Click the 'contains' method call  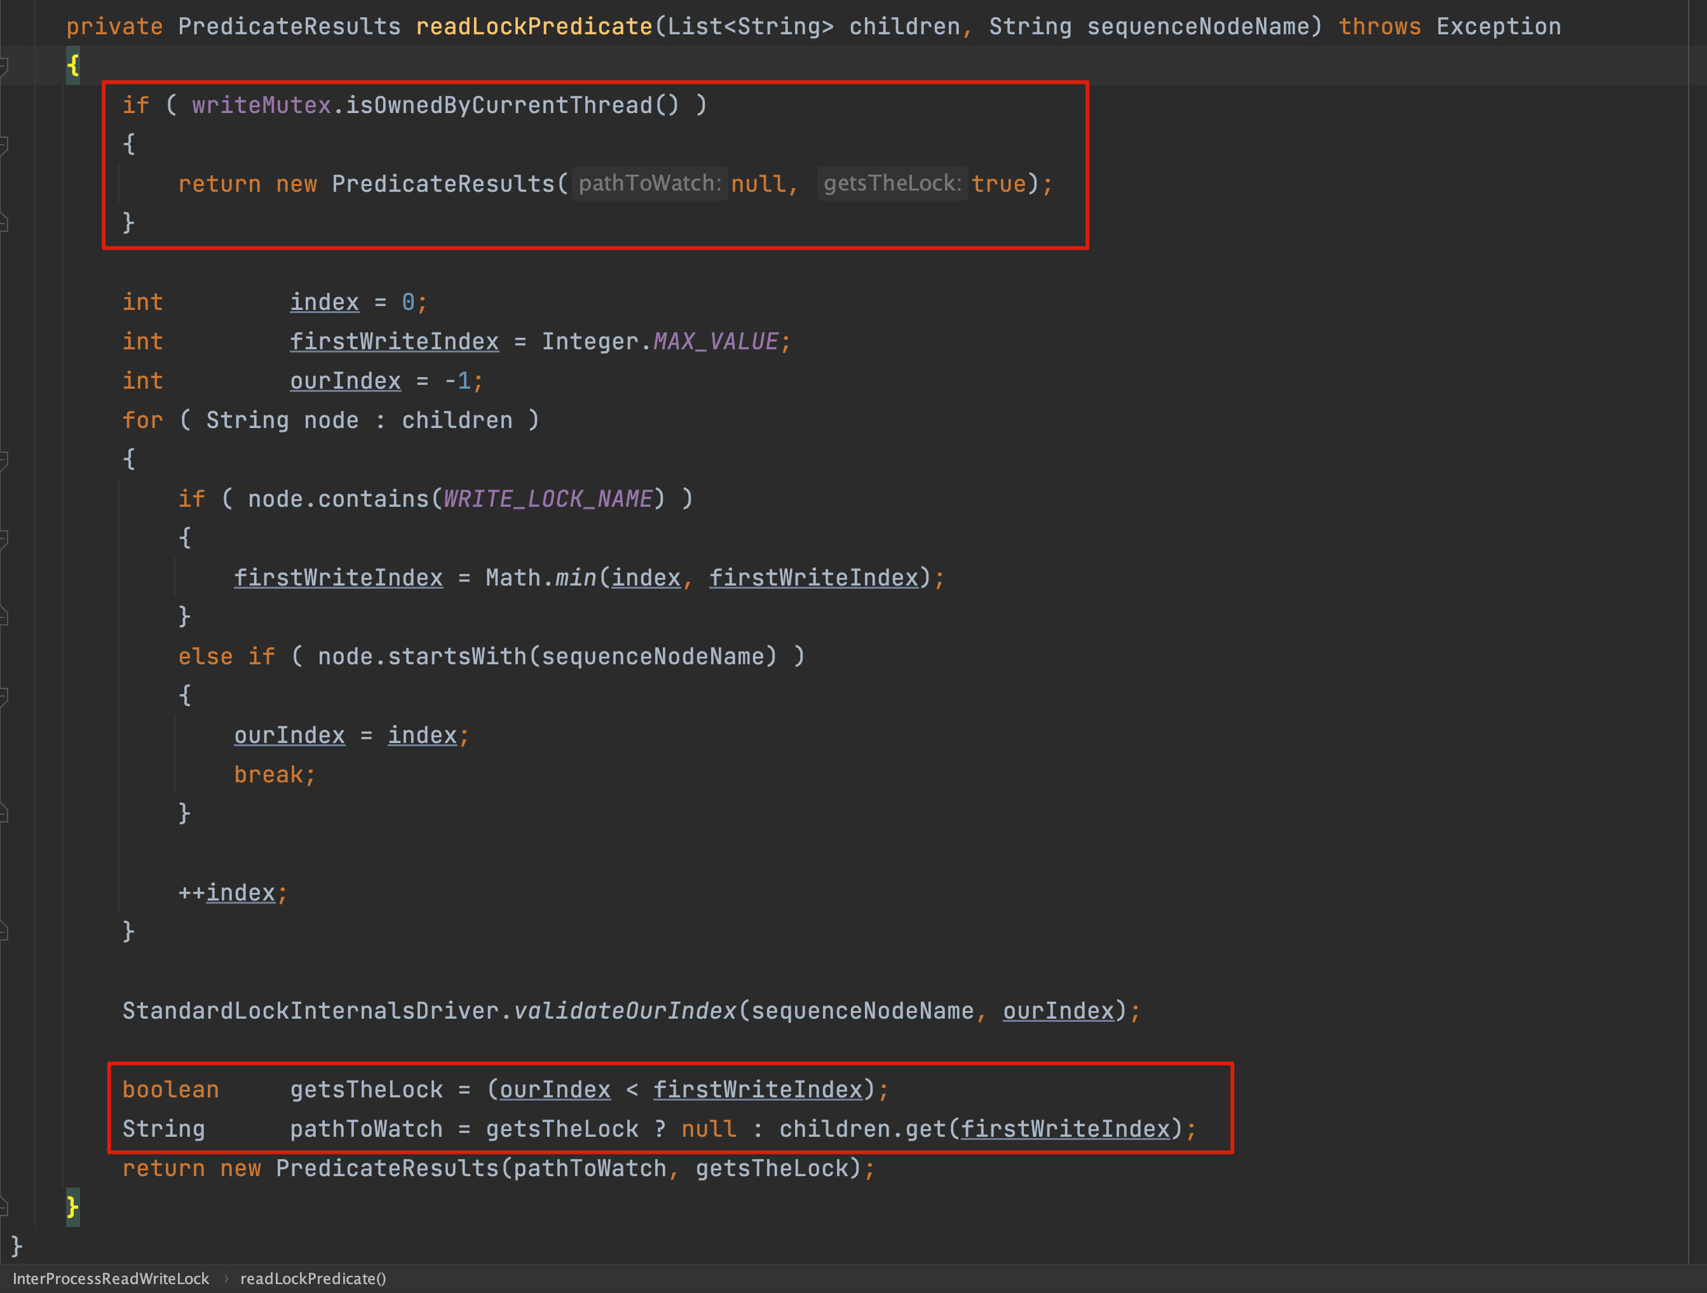374,500
